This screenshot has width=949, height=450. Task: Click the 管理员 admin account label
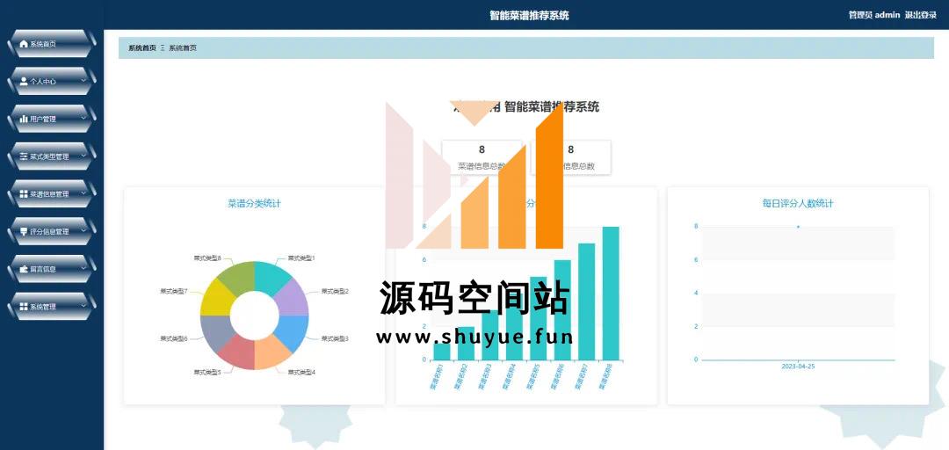(874, 15)
